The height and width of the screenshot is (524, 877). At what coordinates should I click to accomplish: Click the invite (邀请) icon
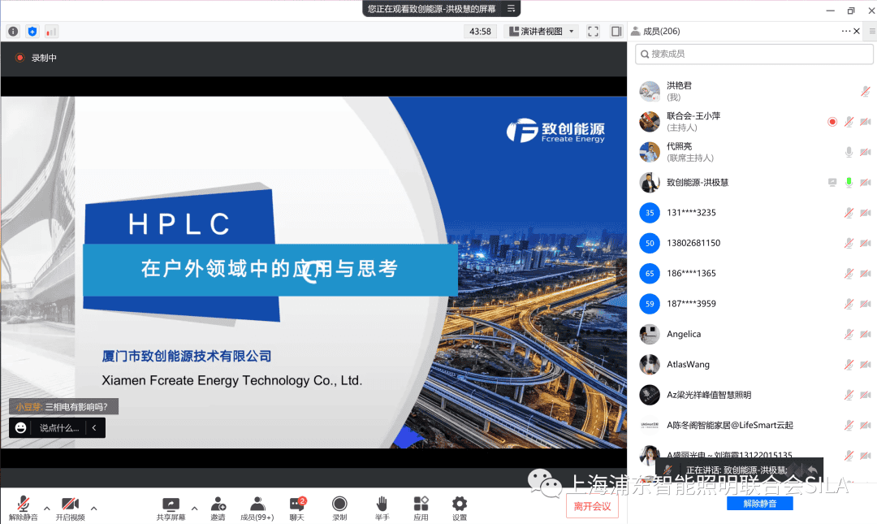click(x=218, y=505)
